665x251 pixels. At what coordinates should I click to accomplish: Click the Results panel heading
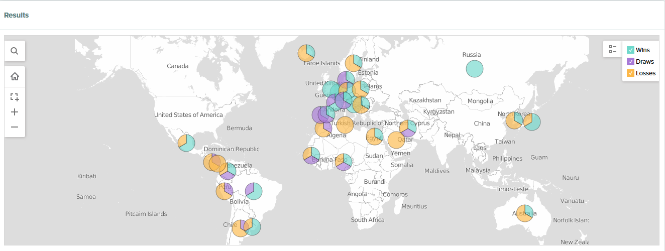17,15
